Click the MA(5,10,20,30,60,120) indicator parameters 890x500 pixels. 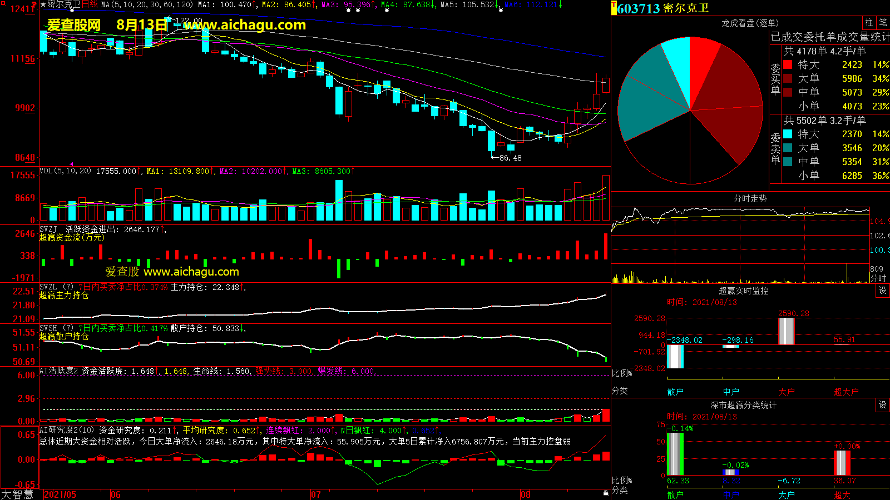[x=147, y=4]
